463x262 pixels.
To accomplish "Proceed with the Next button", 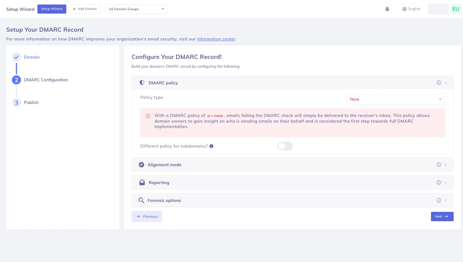I will [x=442, y=216].
